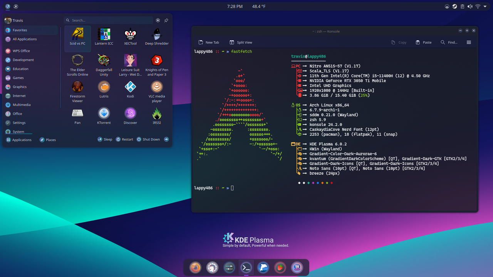This screenshot has height=277, width=493.
Task: Open the WPS Office category
Action: [31, 51]
